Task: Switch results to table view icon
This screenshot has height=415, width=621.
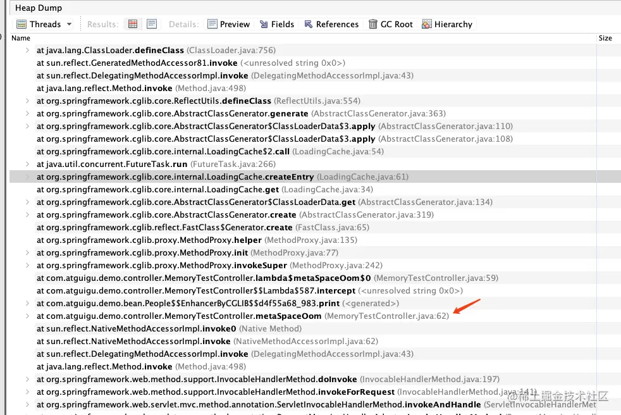Action: pos(133,24)
